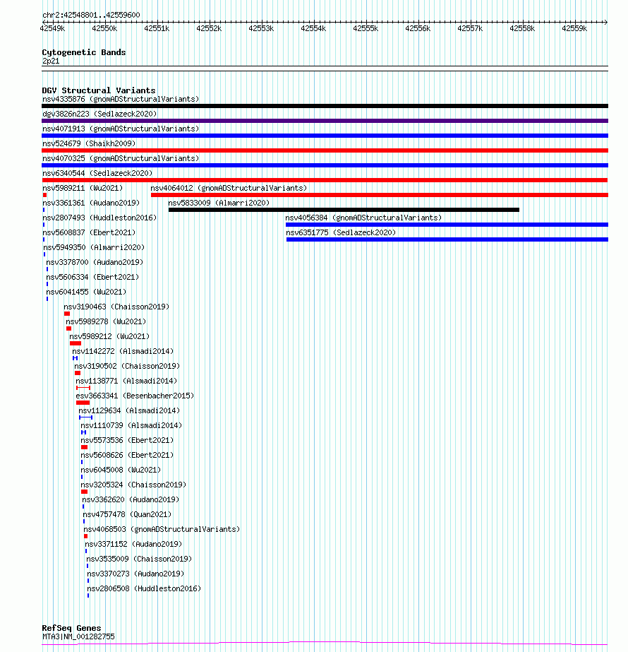Click nsv3535009 (Chaisson2019) label
The image size is (628, 652).
(139, 559)
